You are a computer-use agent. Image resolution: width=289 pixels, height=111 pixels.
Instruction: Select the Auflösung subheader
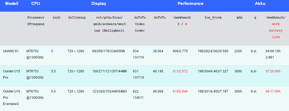click(77, 17)
